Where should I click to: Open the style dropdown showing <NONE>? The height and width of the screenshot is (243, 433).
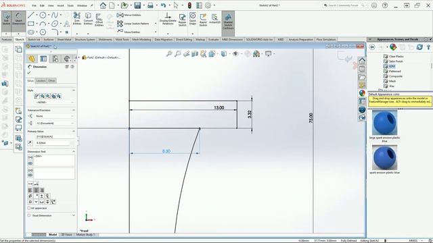click(x=55, y=102)
